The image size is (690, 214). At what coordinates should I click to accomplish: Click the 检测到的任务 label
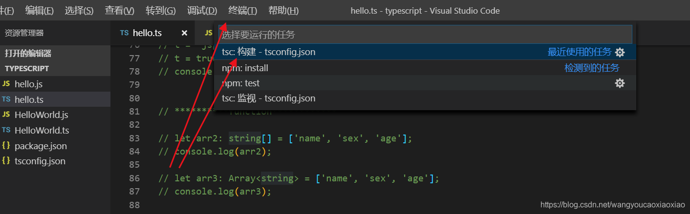tap(592, 68)
